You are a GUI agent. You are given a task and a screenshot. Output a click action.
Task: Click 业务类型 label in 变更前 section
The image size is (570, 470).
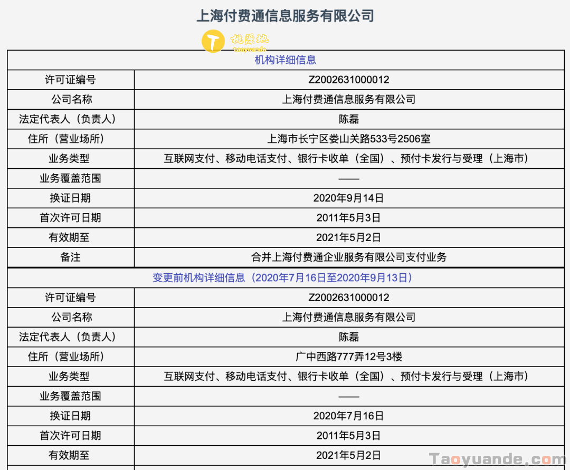[69, 377]
